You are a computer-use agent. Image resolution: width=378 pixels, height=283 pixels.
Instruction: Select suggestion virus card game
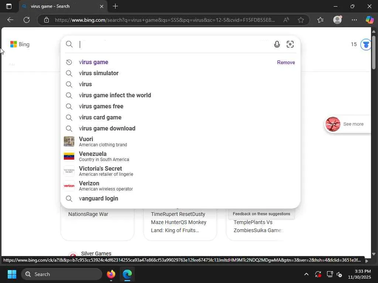[100, 118]
